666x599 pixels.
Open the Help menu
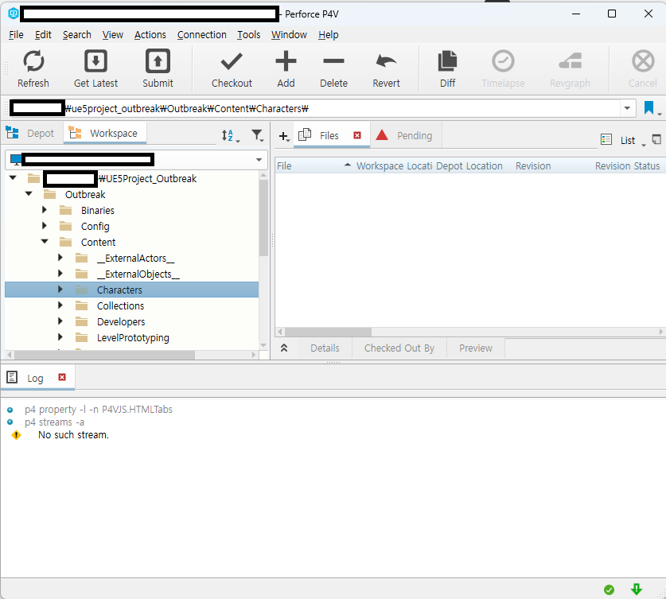(x=329, y=35)
